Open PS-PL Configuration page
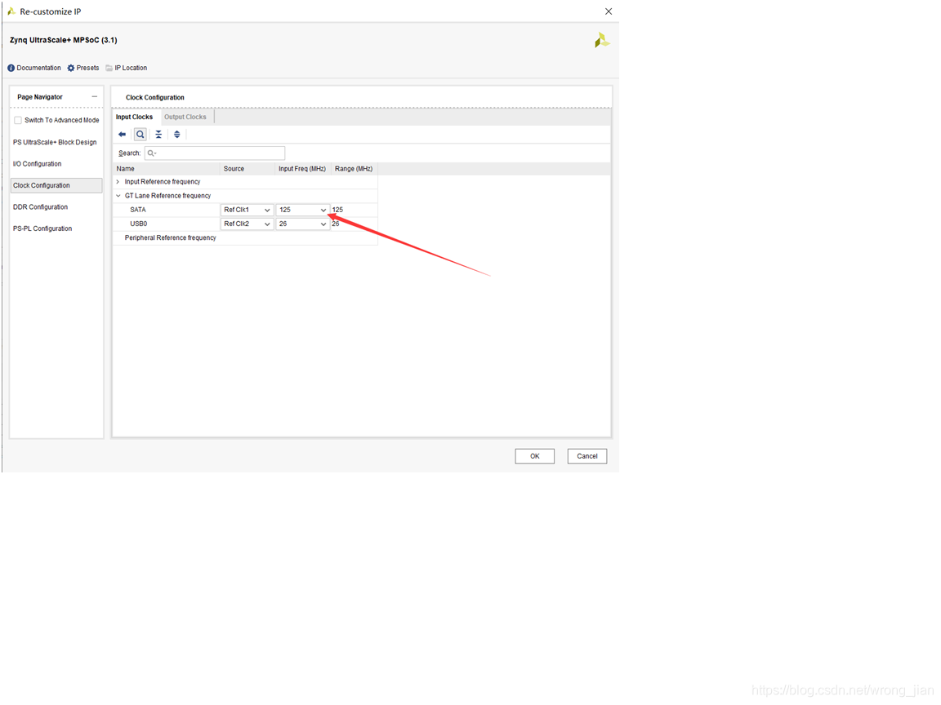 point(42,228)
